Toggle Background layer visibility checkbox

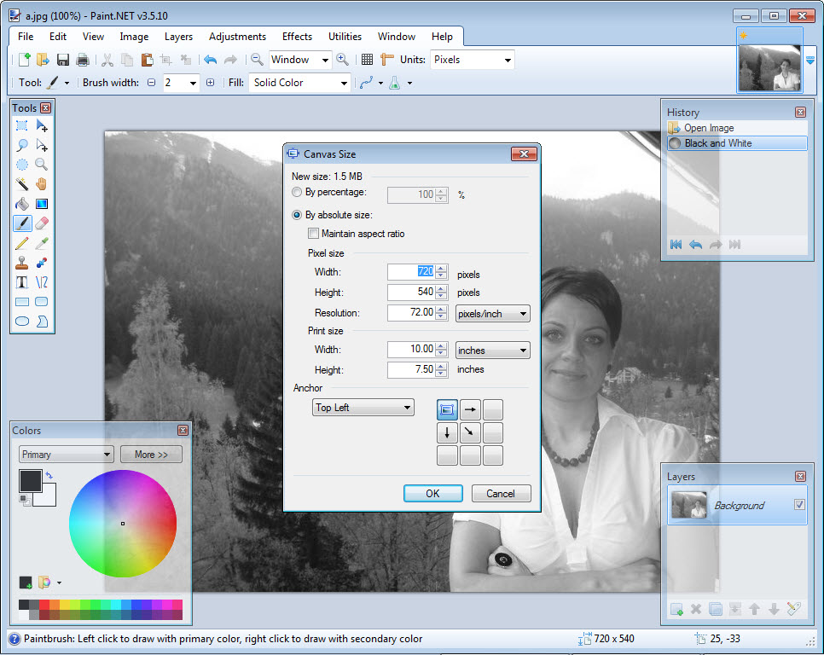click(799, 505)
